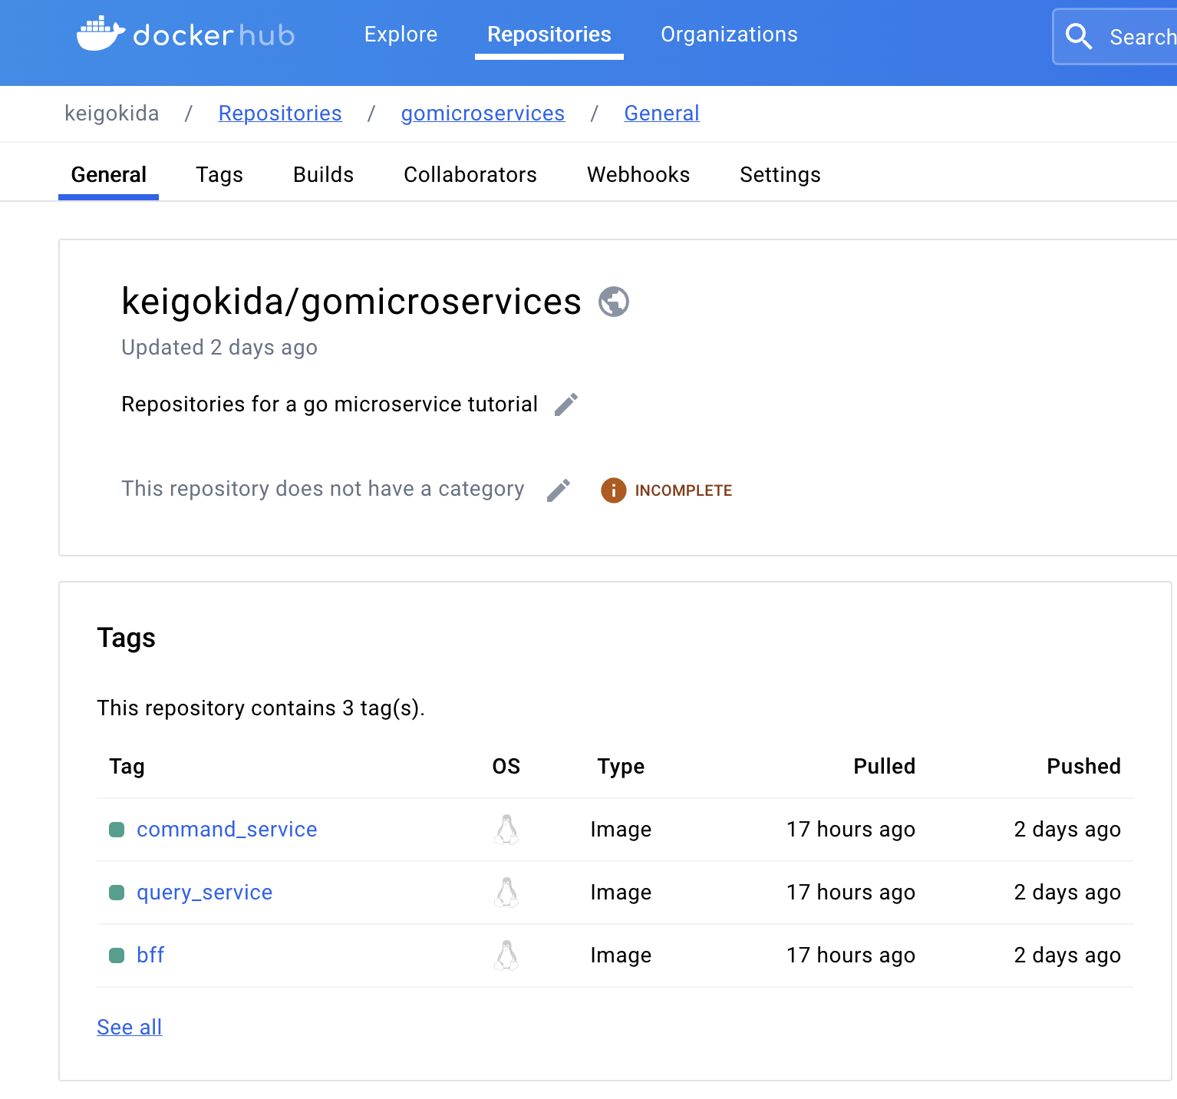Click the Linux penguin icon for query_service

[x=506, y=893]
